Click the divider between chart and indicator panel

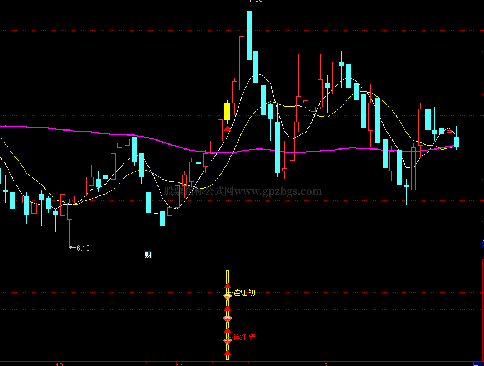pyautogui.click(x=241, y=259)
